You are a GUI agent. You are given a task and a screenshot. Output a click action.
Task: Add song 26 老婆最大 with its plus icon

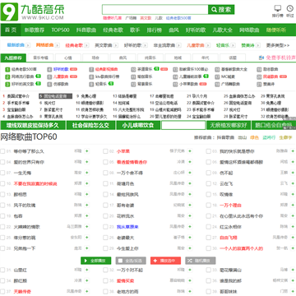point(190,238)
